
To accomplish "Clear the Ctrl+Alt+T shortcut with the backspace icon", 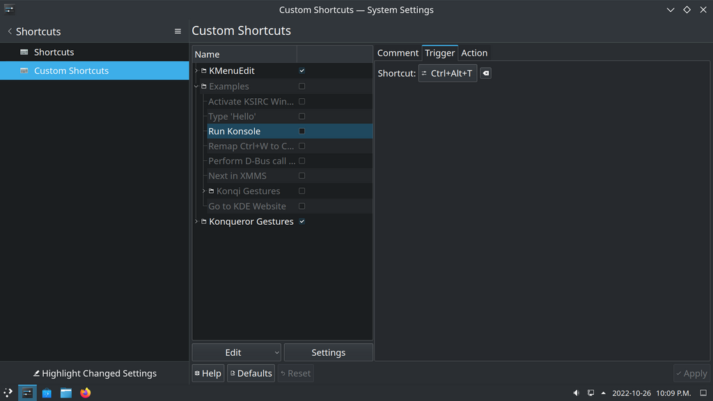I will click(x=486, y=73).
